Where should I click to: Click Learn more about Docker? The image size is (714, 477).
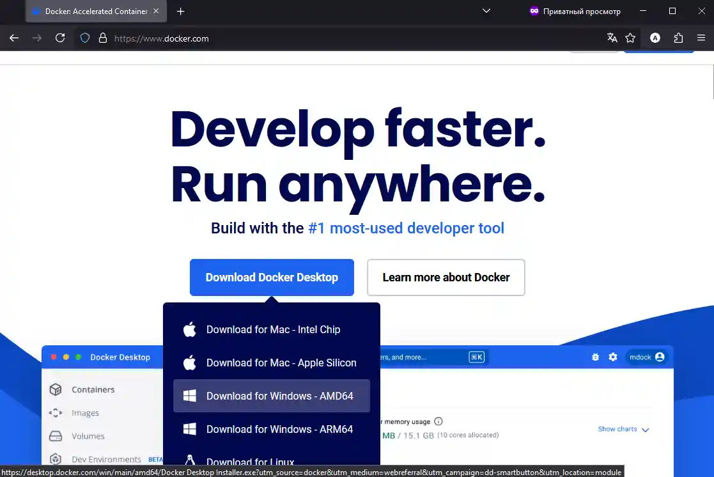446,278
